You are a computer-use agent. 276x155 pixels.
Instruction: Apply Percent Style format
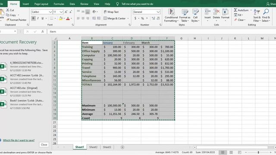tap(142, 18)
